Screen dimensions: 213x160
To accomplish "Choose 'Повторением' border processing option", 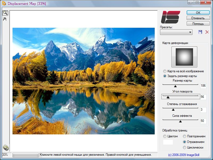I will [x=185, y=136].
